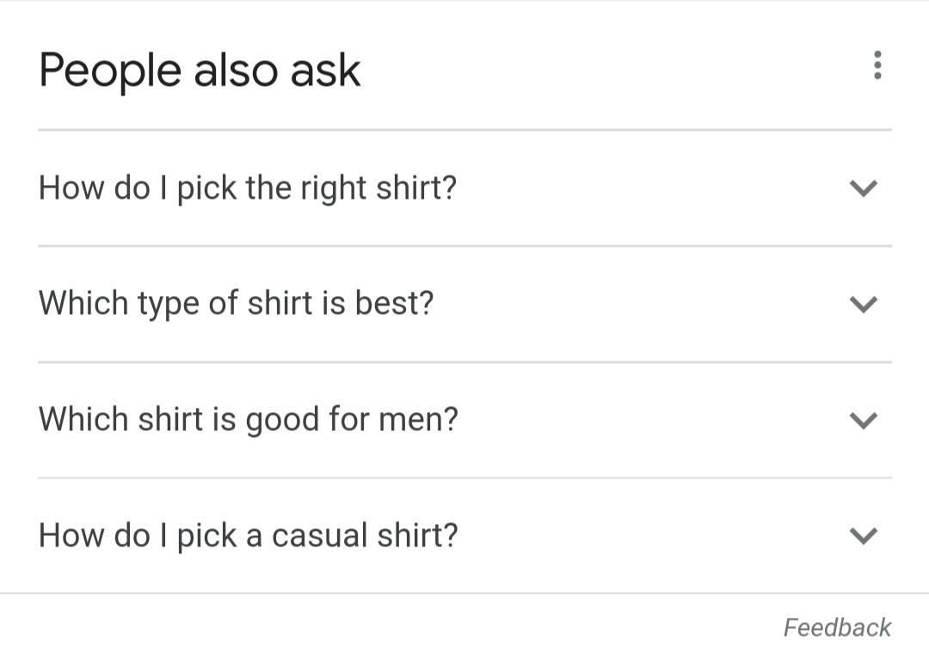Tap the text 'Which type of shirt is best?'
The image size is (929, 660).
237,303
